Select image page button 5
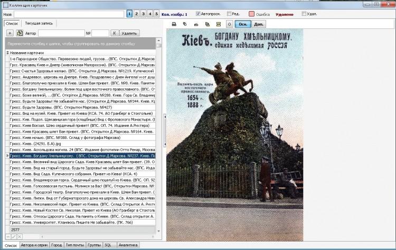Screen dimensions: 396x250 pos(156,14)
